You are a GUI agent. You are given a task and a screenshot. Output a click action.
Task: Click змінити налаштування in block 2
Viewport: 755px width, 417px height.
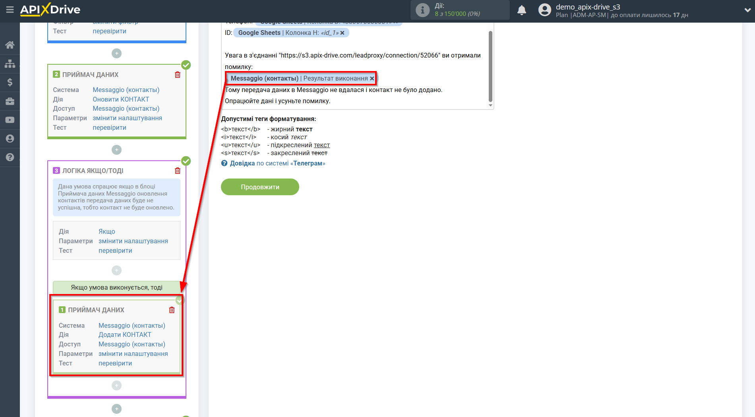pyautogui.click(x=127, y=118)
